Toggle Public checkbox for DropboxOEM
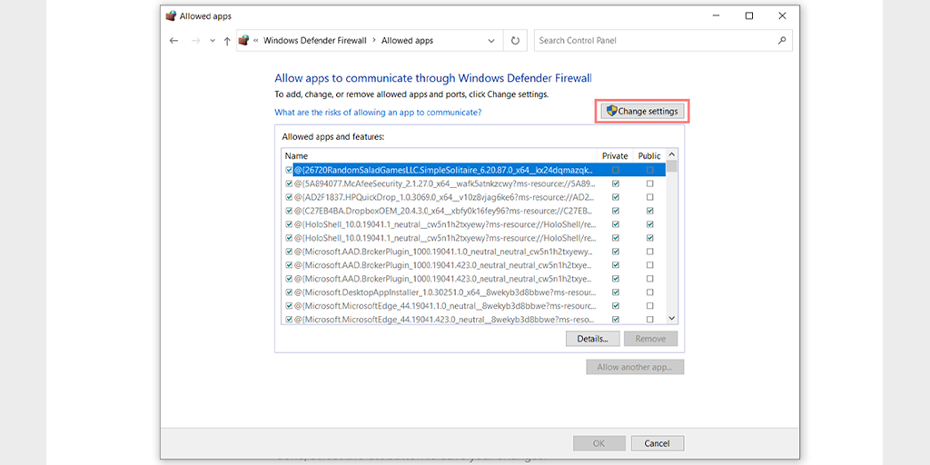Viewport: 930px width, 465px height. pyautogui.click(x=649, y=211)
